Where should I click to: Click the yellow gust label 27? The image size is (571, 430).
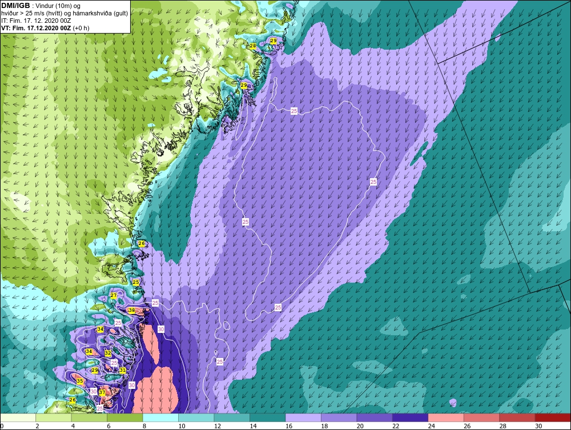pyautogui.click(x=114, y=295)
